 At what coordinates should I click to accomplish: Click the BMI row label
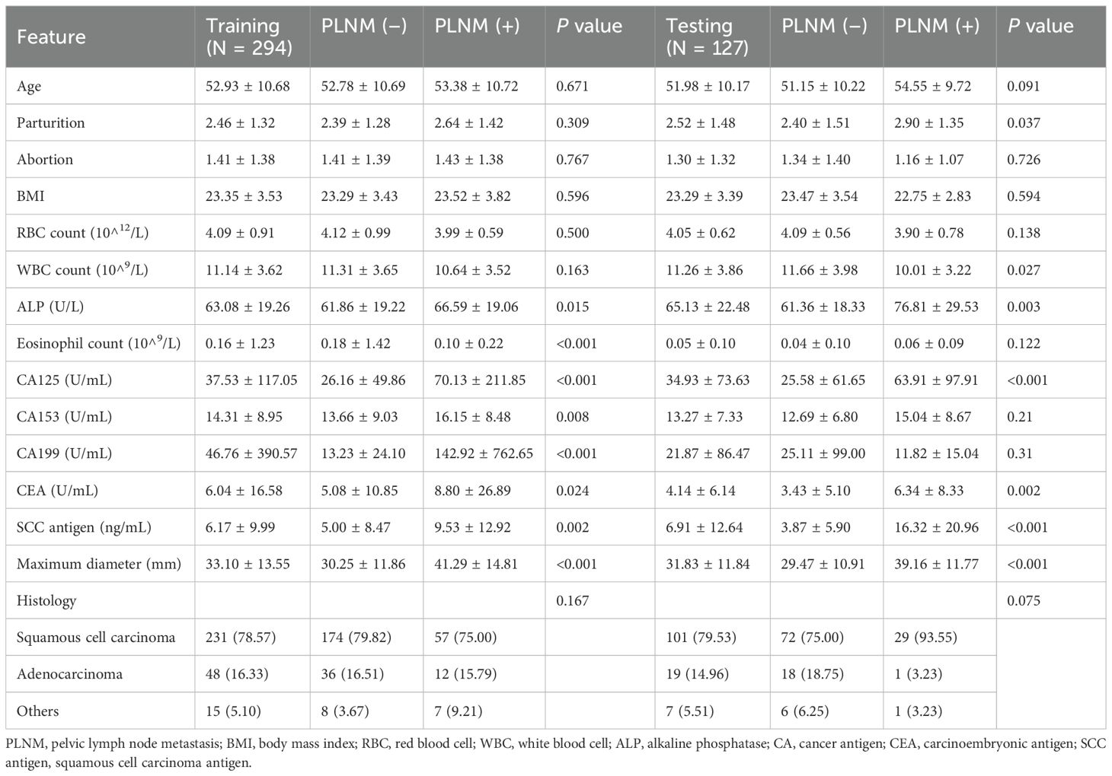(x=30, y=196)
